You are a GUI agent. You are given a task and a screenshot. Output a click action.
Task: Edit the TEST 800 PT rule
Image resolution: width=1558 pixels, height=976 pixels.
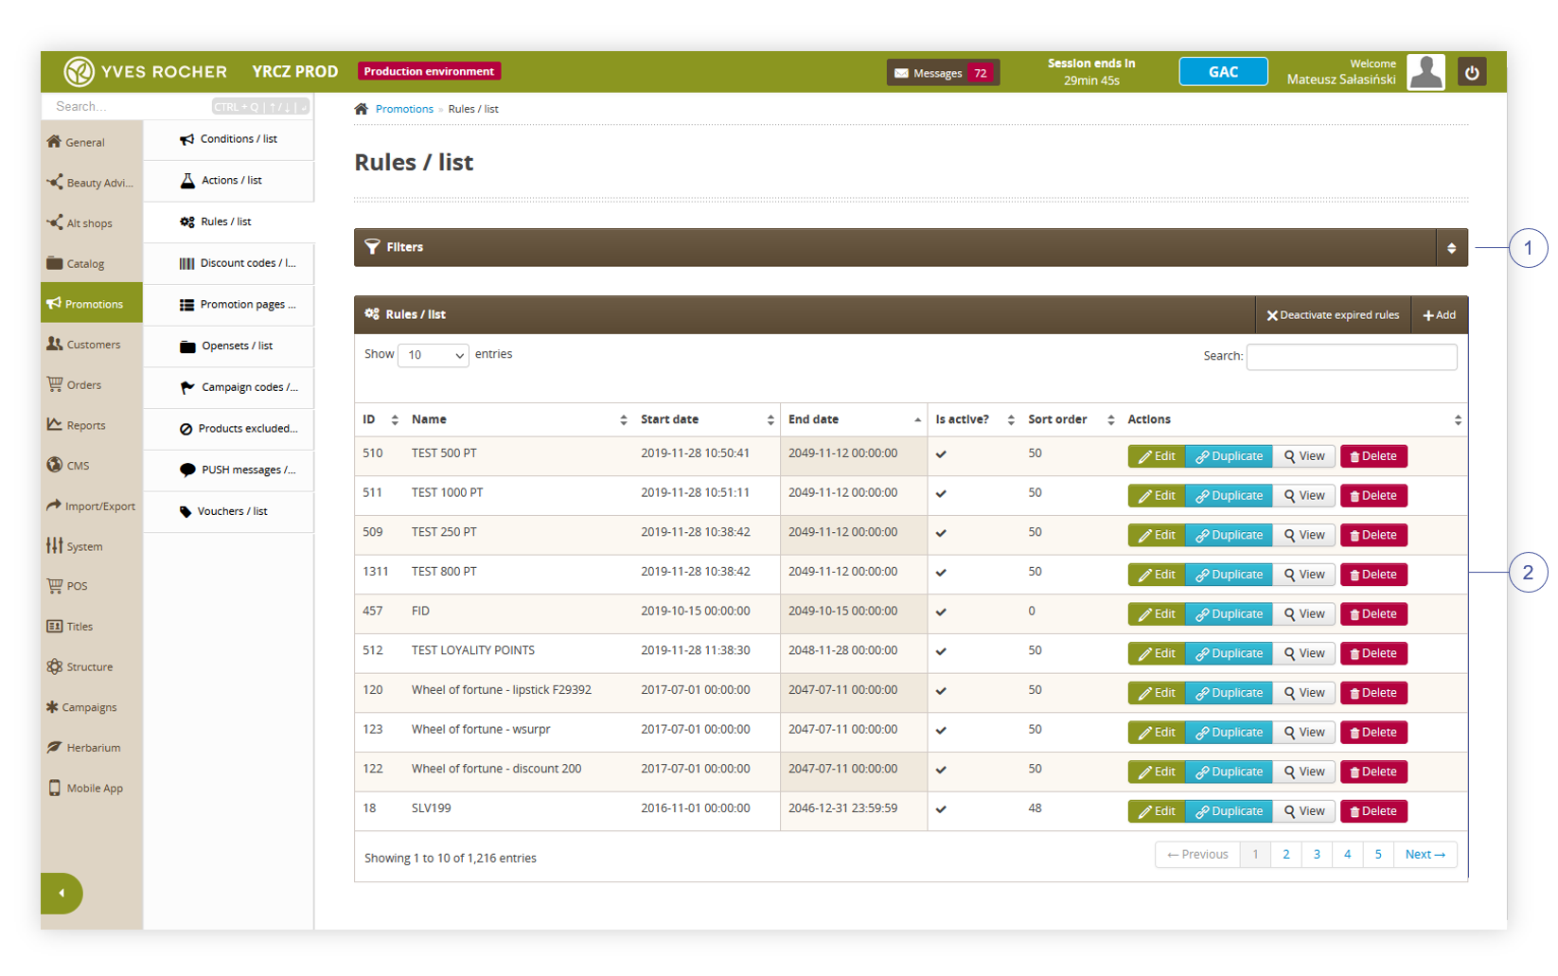tap(1157, 575)
